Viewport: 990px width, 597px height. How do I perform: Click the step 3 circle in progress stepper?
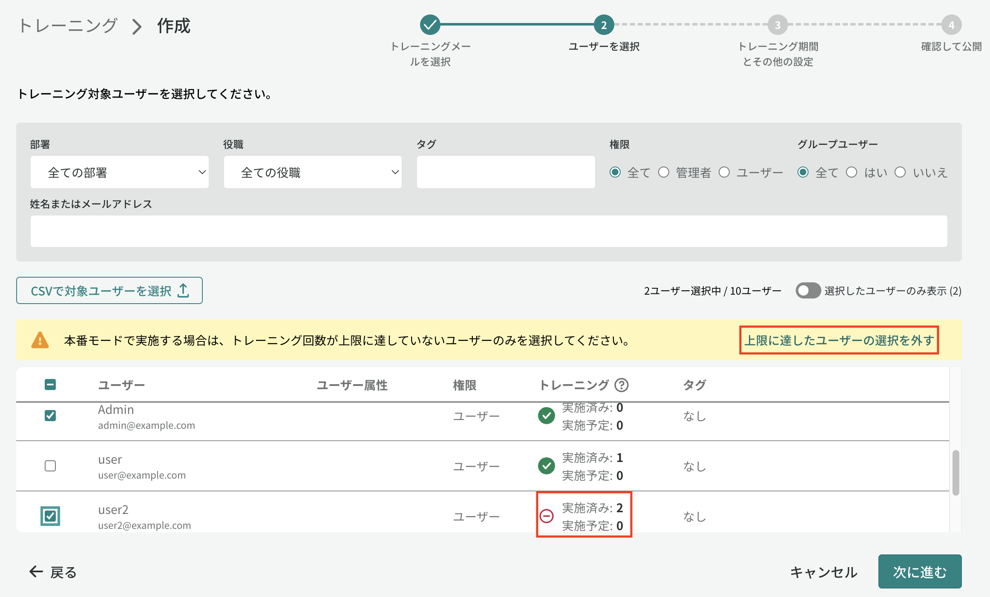point(777,25)
